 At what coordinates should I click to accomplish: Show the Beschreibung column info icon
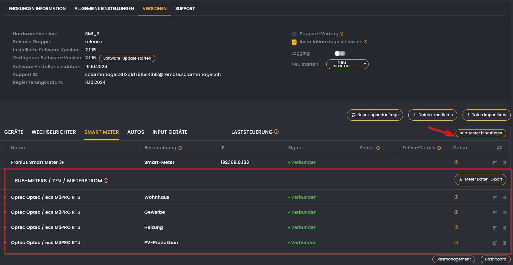pyautogui.click(x=180, y=148)
